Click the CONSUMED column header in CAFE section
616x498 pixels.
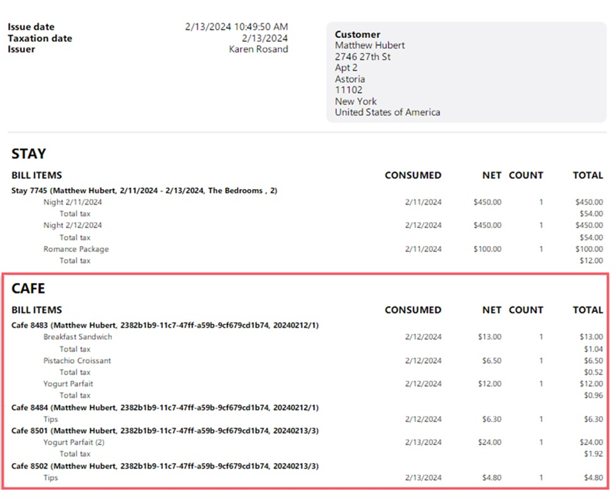[412, 310]
